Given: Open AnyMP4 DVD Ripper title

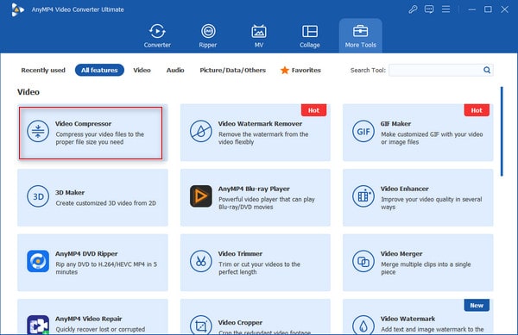Looking at the screenshot, I should pyautogui.click(x=86, y=254).
